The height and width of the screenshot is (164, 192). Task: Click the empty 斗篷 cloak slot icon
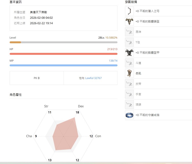[x=130, y=63]
